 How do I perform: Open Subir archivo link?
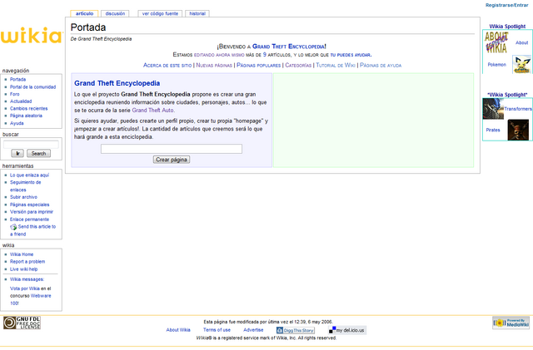click(x=23, y=197)
